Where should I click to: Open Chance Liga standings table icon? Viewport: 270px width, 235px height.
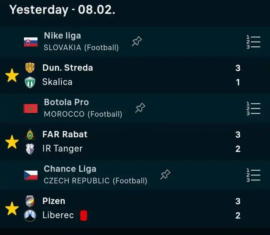pos(253,175)
